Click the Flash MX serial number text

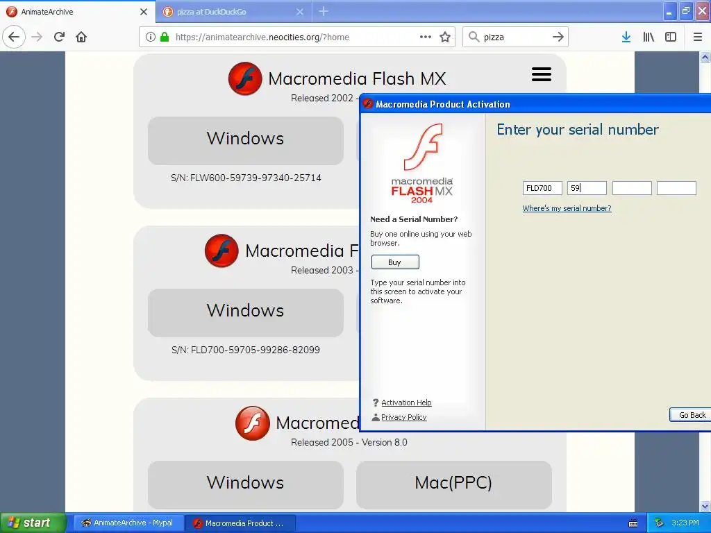pyautogui.click(x=246, y=178)
